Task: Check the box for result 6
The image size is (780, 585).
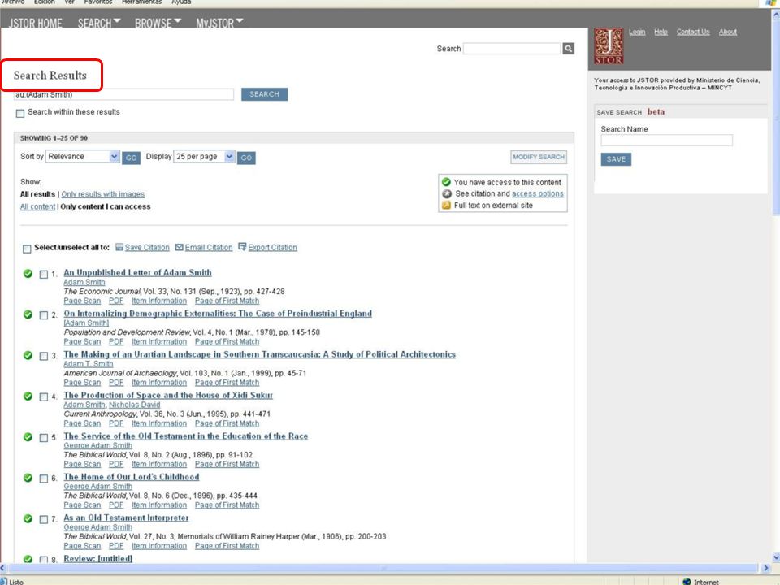Action: (44, 478)
